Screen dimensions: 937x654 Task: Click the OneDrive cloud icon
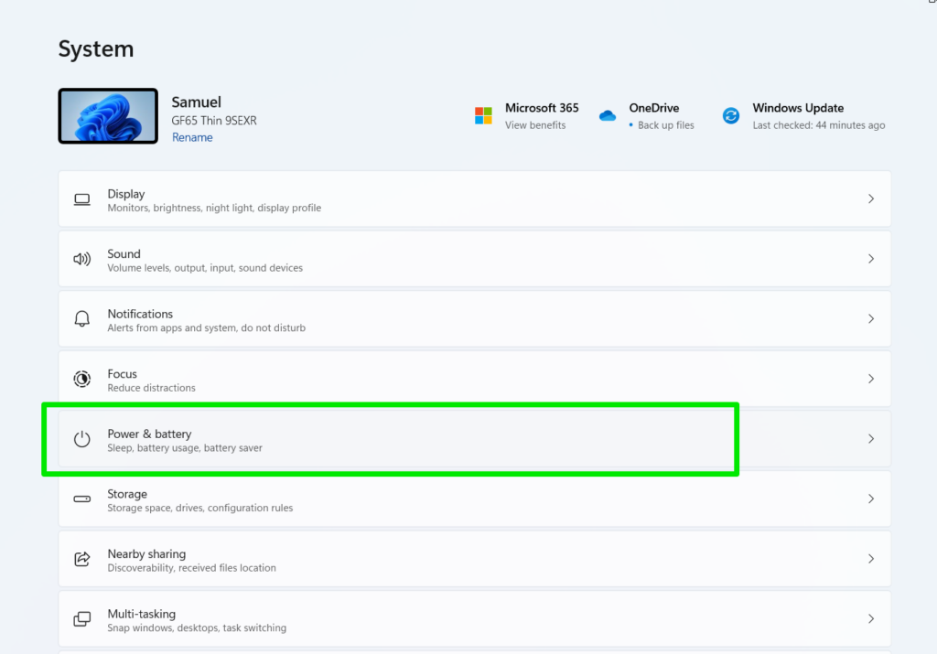608,115
